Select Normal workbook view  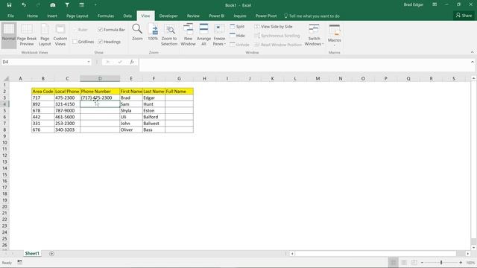click(8, 35)
